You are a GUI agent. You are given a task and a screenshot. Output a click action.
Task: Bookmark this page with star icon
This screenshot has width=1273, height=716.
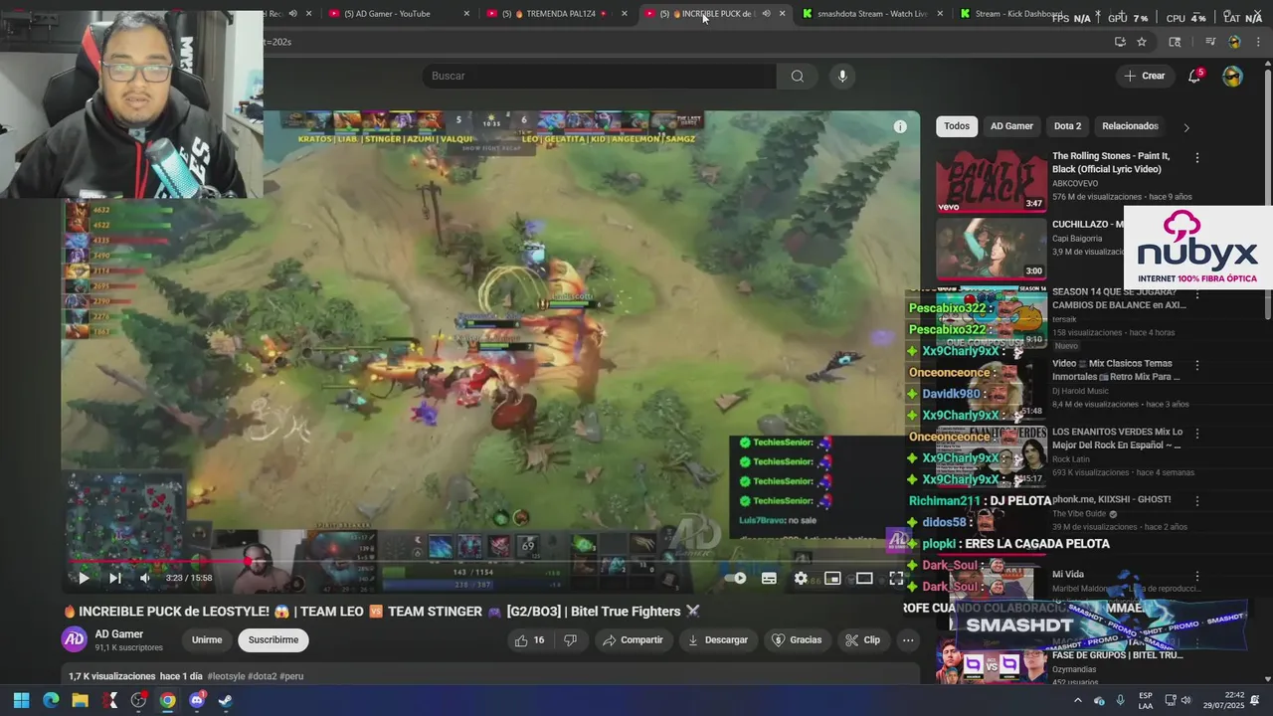pos(1142,42)
